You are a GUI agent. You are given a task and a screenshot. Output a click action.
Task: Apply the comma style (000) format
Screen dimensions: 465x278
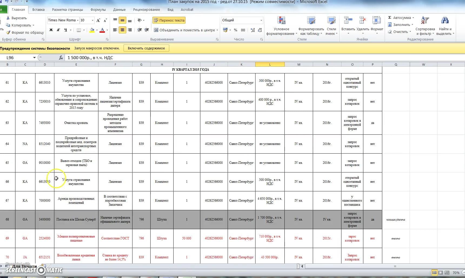click(243, 30)
